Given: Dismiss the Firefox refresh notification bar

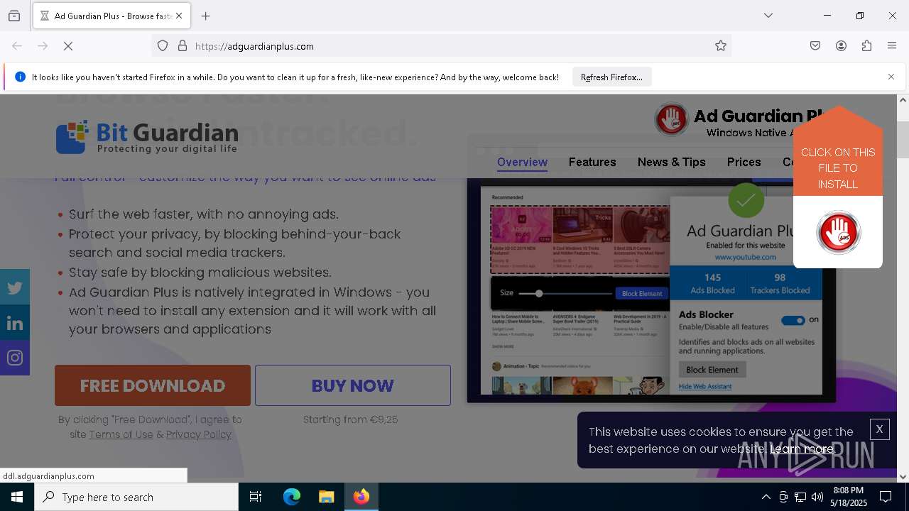Looking at the screenshot, I should (x=891, y=77).
